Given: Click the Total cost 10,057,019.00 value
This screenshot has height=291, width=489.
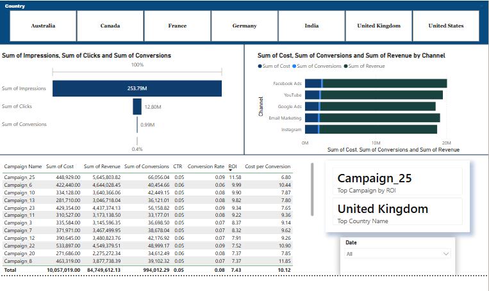Looking at the screenshot, I should pos(63,270).
